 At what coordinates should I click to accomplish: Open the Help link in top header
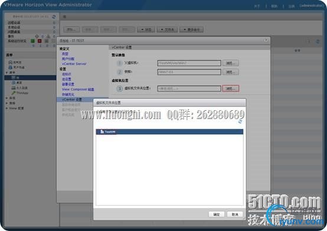point(274,6)
